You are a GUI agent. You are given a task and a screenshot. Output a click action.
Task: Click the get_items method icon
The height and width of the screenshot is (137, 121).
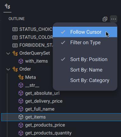[x=21, y=117]
